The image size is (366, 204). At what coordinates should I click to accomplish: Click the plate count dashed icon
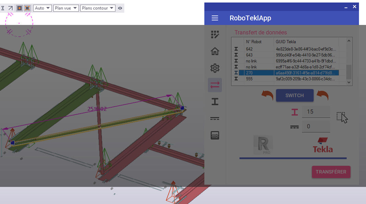coord(295,127)
